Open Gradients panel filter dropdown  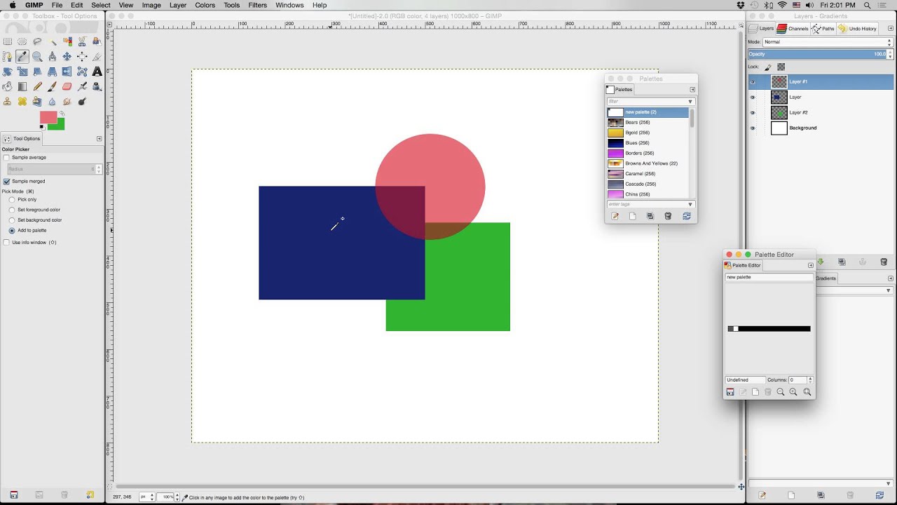(889, 290)
